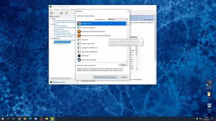Click the task tree horizontal scrollbar
This screenshot has width=216, height=121.
(61, 78)
